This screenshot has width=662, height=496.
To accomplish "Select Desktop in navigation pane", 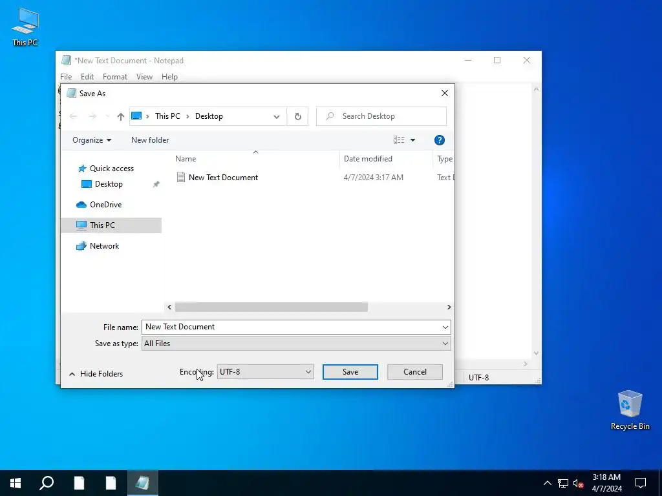I will point(109,184).
